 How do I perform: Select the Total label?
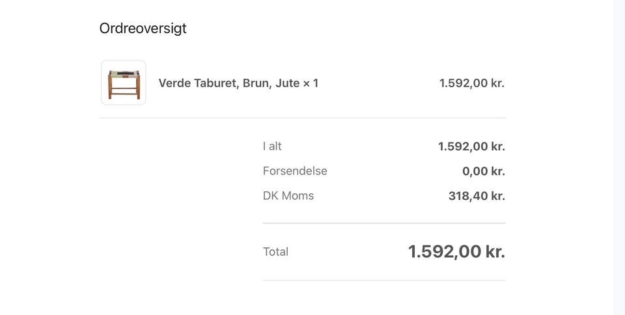coord(275,252)
